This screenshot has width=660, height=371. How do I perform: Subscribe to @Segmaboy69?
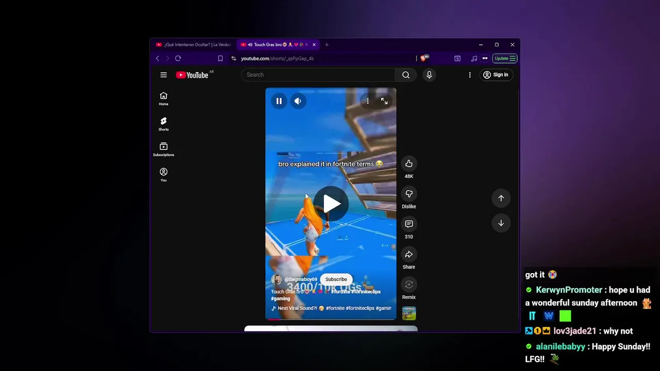[336, 279]
